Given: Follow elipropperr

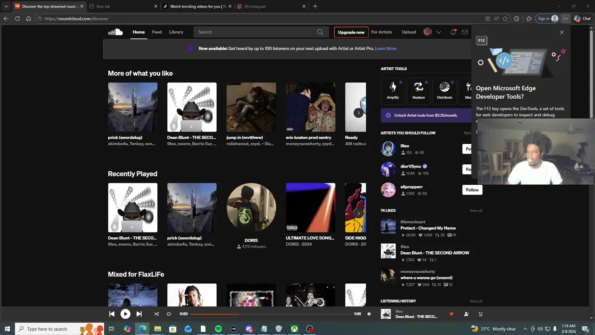Looking at the screenshot, I should coord(472,190).
